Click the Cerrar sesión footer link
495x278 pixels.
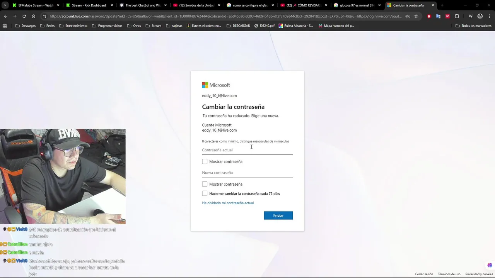pos(424,274)
